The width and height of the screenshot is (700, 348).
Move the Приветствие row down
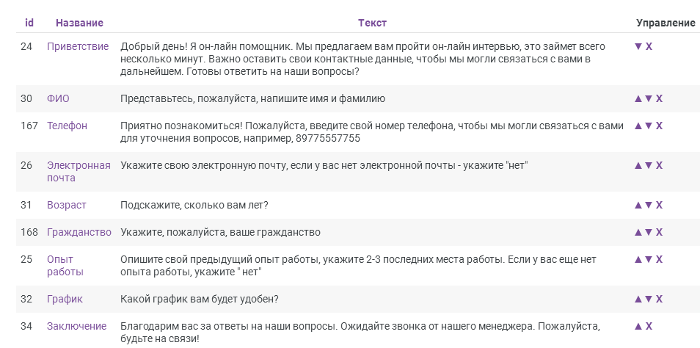click(638, 46)
